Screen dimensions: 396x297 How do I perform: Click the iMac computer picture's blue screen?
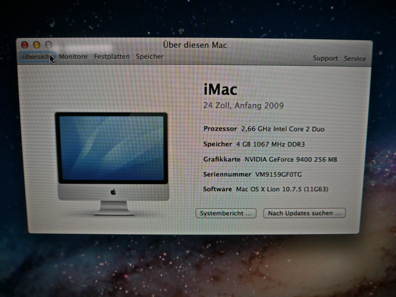111,148
